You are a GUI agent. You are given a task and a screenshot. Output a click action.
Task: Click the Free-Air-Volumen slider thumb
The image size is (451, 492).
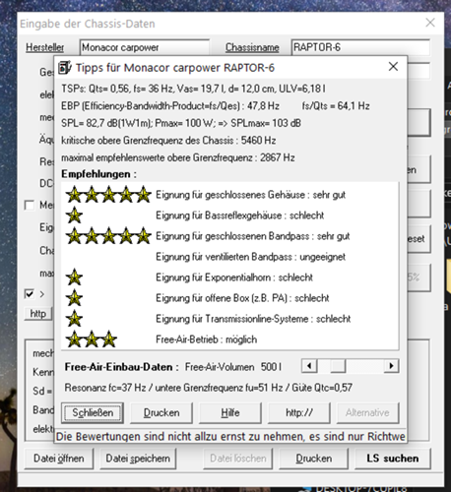338,366
